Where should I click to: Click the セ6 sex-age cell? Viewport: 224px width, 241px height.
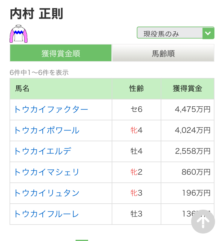(x=136, y=109)
